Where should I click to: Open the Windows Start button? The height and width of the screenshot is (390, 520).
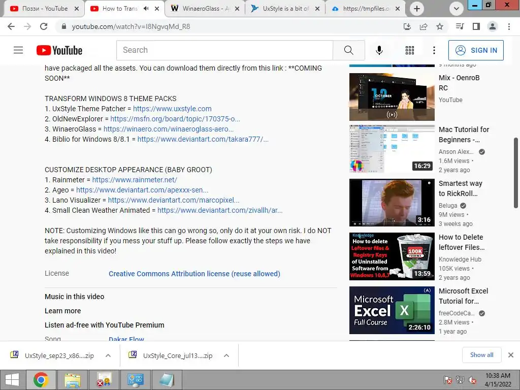[x=12, y=380]
